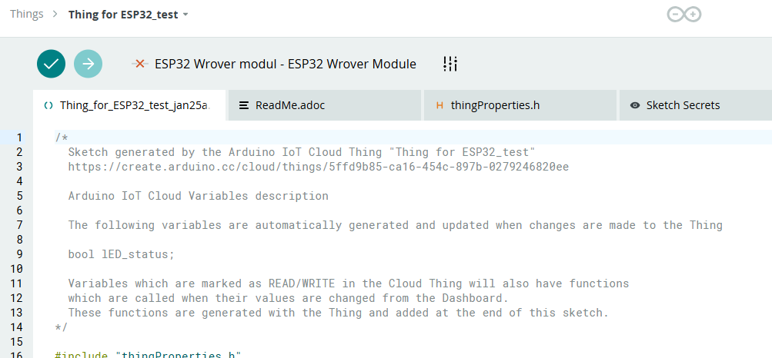772x358 pixels.
Task: Click the thingProperties.h header file icon
Action: tap(439, 105)
